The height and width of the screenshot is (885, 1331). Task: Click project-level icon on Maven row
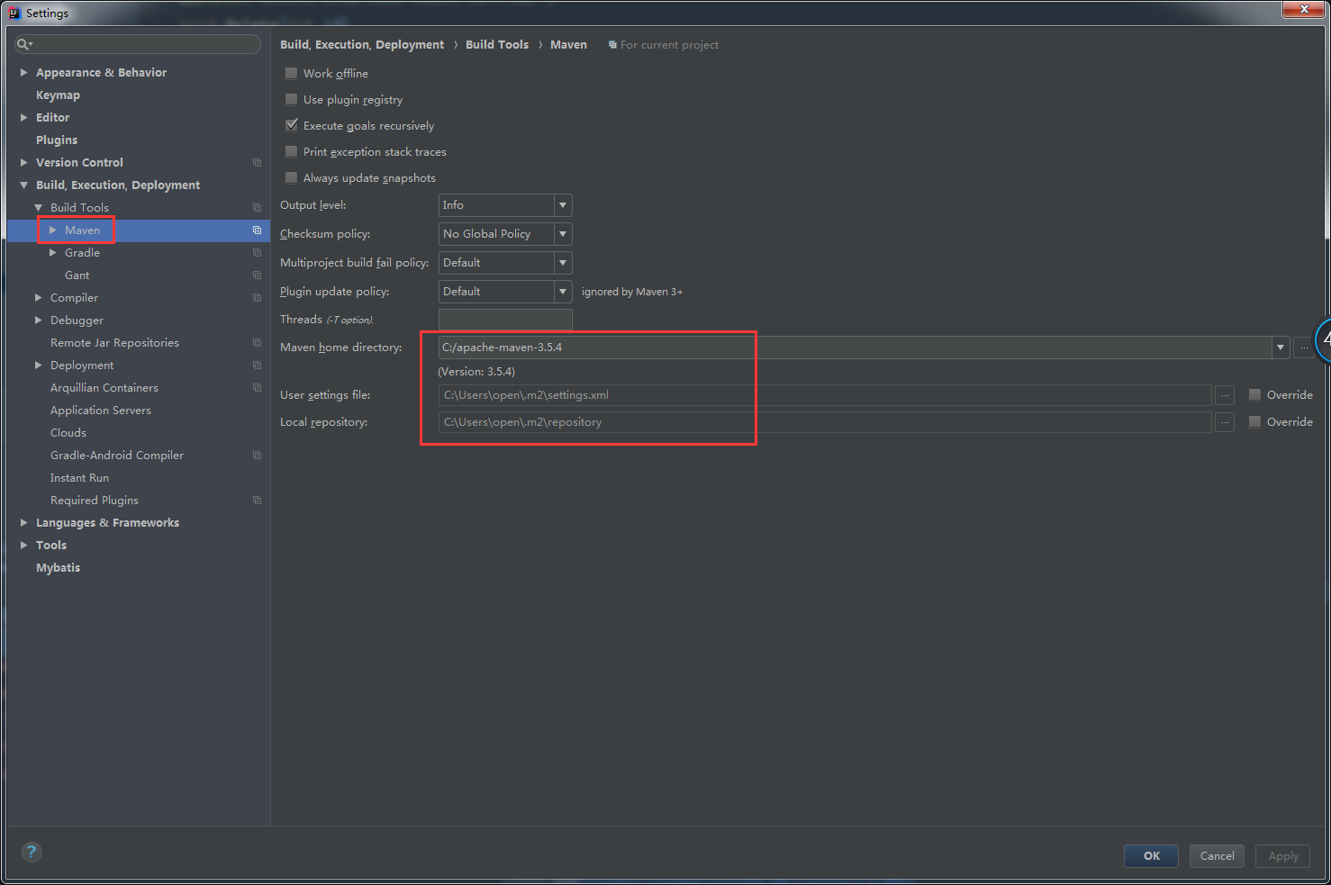pyautogui.click(x=257, y=230)
